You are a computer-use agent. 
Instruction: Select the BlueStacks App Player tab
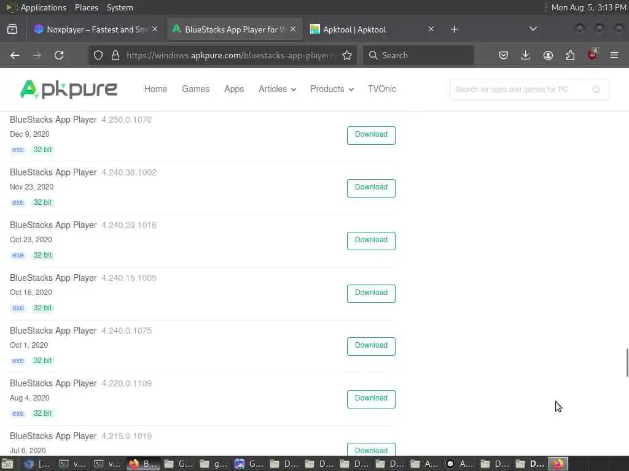[235, 29]
